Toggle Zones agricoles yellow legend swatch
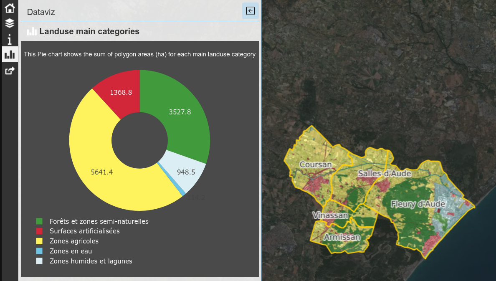This screenshot has height=281, width=496. click(x=39, y=241)
